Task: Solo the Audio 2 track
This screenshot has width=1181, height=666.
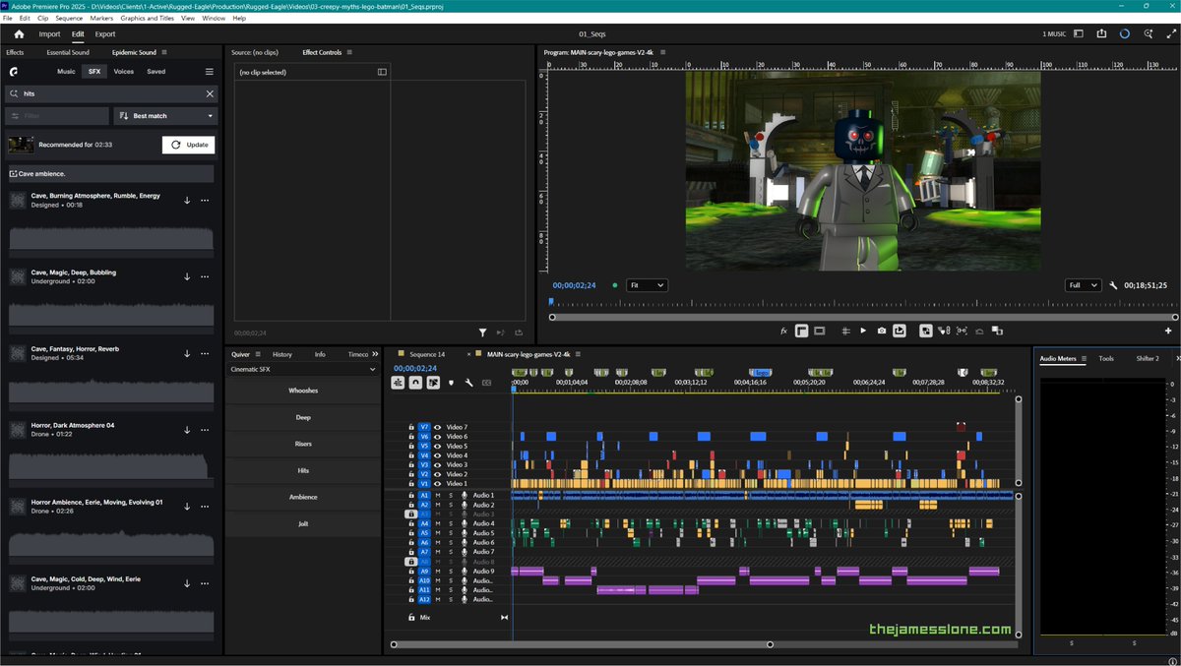Action: [451, 505]
